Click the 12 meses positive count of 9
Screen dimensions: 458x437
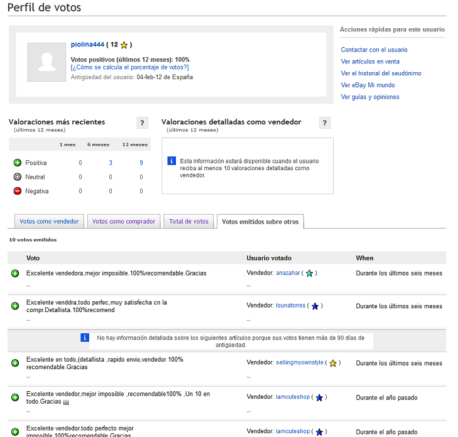point(141,163)
